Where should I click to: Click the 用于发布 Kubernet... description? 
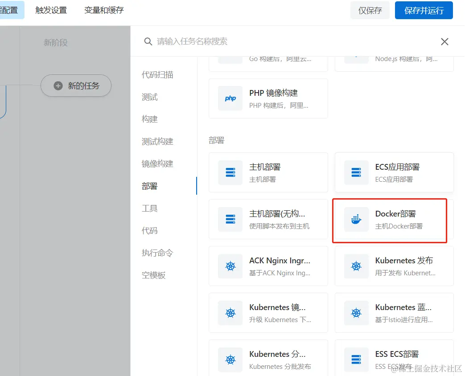tap(405, 273)
